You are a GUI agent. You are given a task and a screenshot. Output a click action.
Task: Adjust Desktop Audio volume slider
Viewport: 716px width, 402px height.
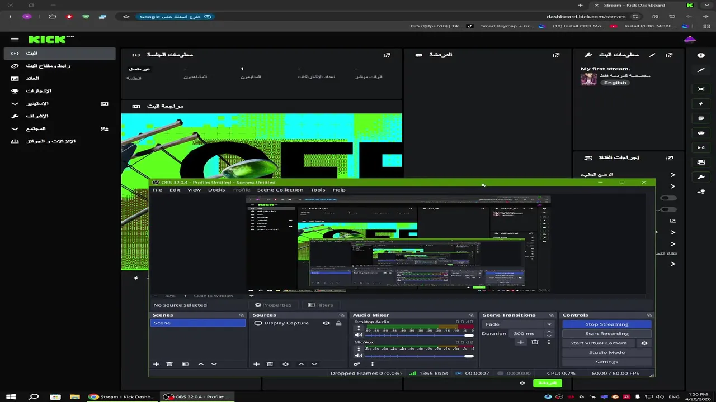pyautogui.click(x=420, y=336)
